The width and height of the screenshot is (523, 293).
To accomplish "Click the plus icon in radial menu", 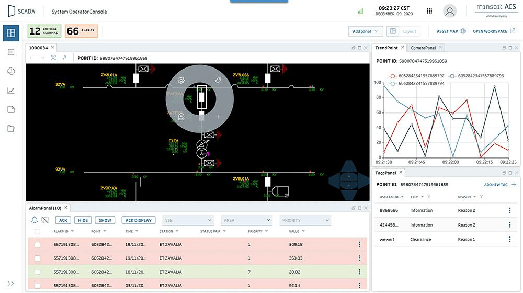I will click(218, 117).
